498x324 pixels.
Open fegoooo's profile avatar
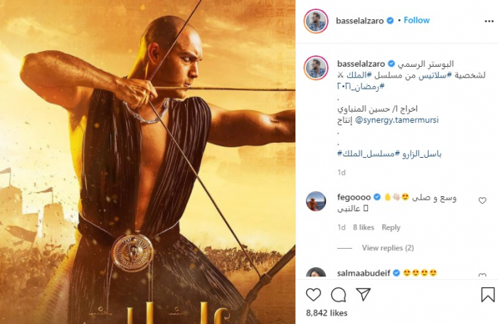[316, 201]
